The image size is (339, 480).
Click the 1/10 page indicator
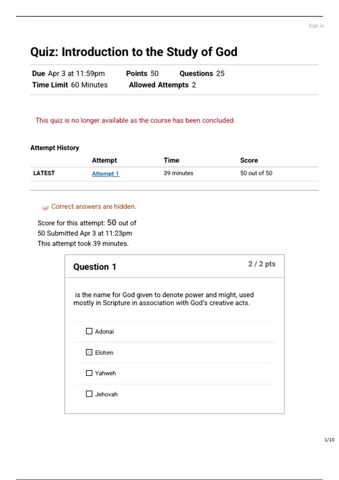[329, 440]
